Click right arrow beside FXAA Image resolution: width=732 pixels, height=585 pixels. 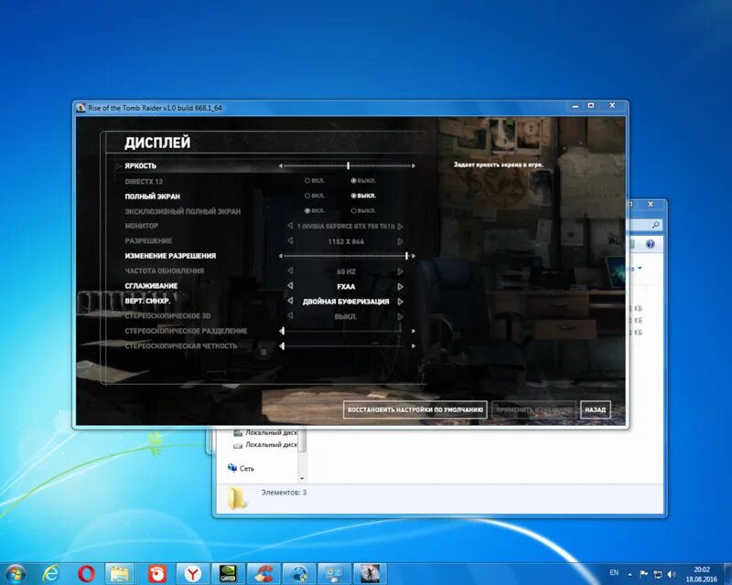coord(400,286)
